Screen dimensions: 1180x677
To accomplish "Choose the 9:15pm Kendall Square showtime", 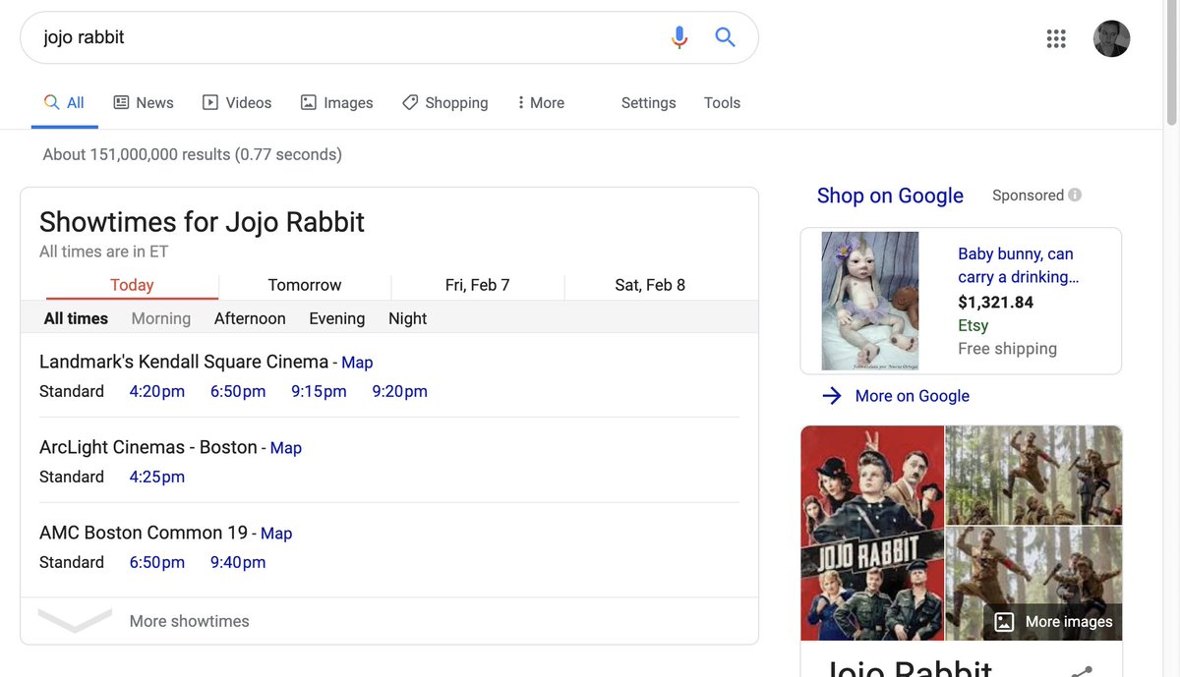I will click(319, 391).
